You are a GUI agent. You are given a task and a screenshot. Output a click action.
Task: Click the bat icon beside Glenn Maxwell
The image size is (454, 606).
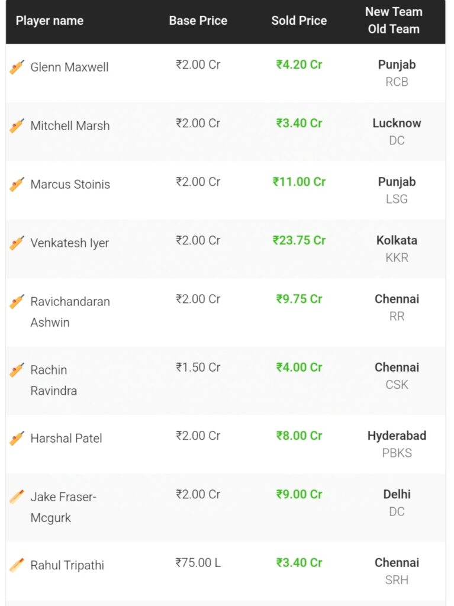click(17, 67)
